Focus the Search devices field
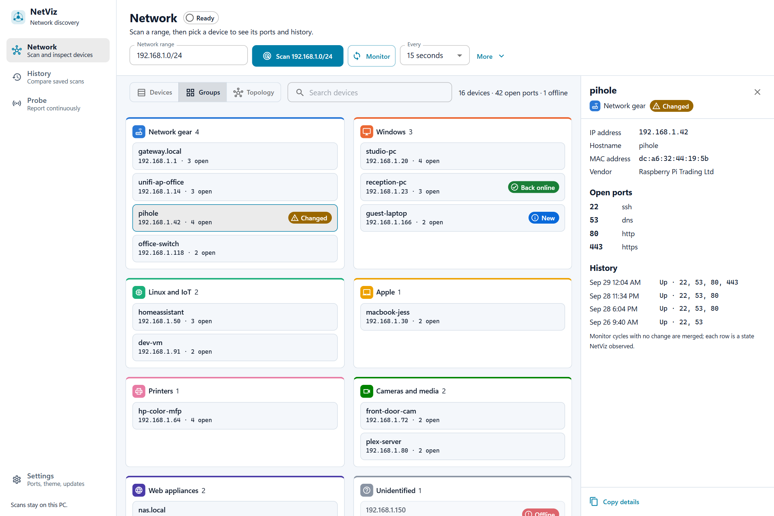774x516 pixels. tap(369, 92)
